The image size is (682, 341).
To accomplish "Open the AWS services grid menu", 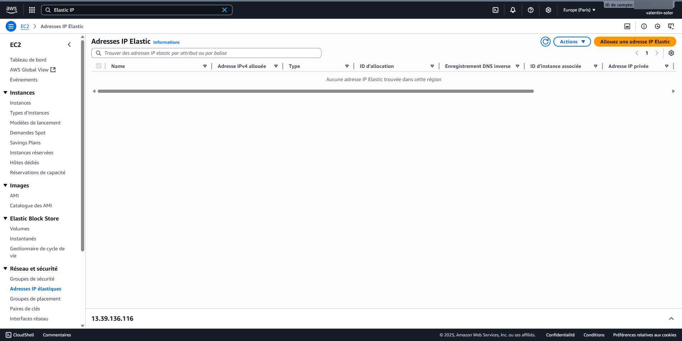I will coord(32,10).
